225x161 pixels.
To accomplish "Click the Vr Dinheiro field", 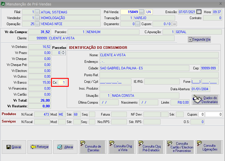I will point(40,47).
